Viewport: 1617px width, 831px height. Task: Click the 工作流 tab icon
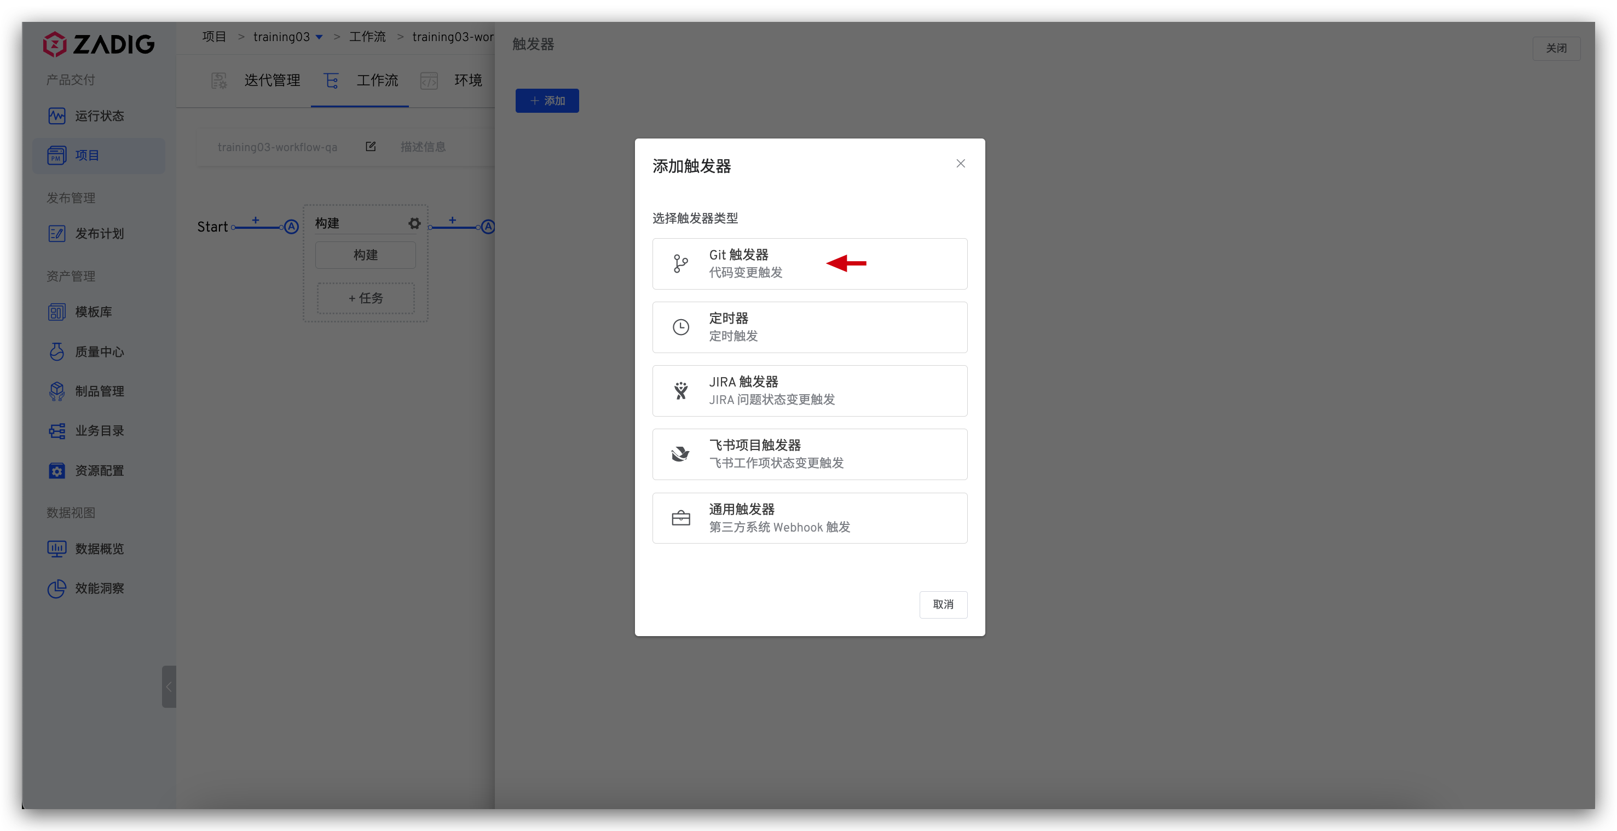tap(331, 80)
